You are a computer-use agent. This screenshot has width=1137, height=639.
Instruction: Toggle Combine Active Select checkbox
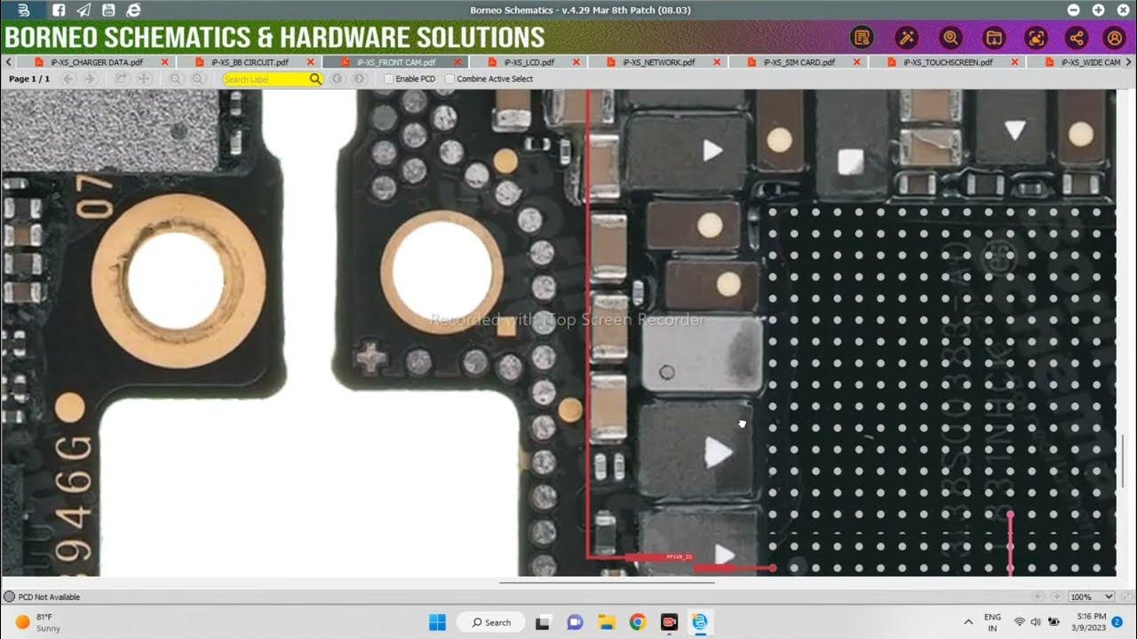(x=449, y=79)
